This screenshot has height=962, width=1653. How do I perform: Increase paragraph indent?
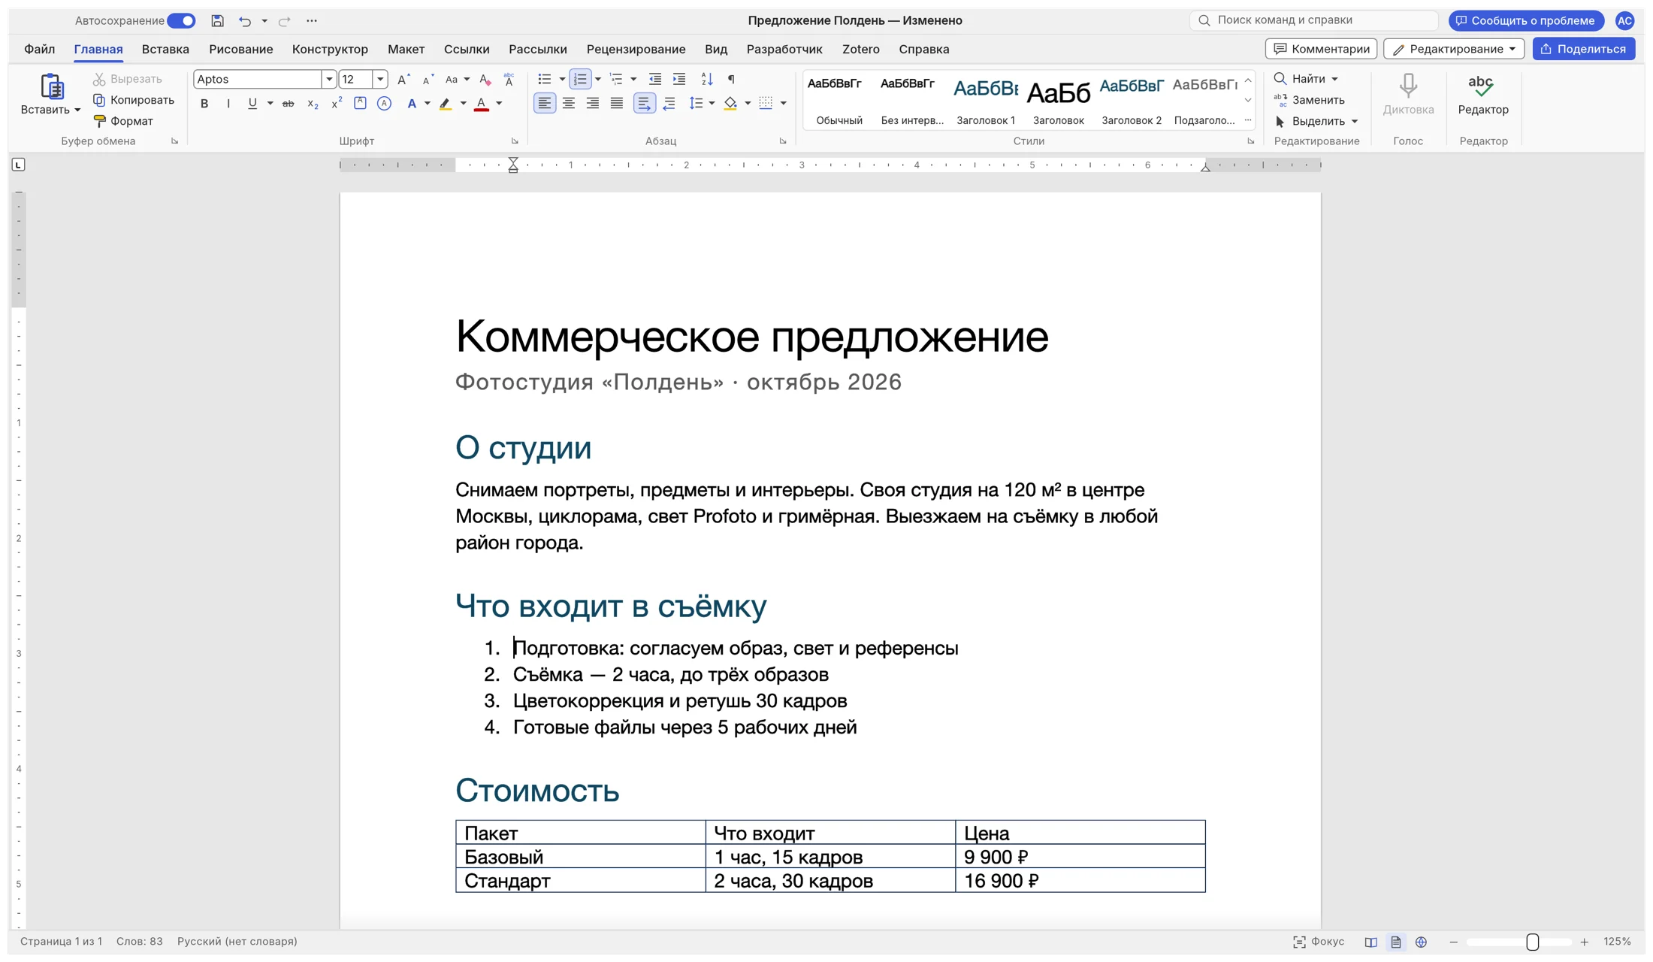679,79
